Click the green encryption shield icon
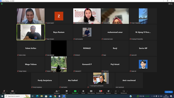Viewport: 174px width, 98px height. tap(2, 4)
